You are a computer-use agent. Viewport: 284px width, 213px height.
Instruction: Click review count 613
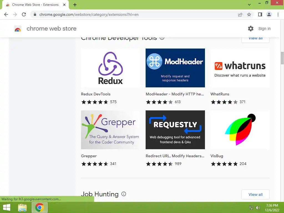(178, 102)
